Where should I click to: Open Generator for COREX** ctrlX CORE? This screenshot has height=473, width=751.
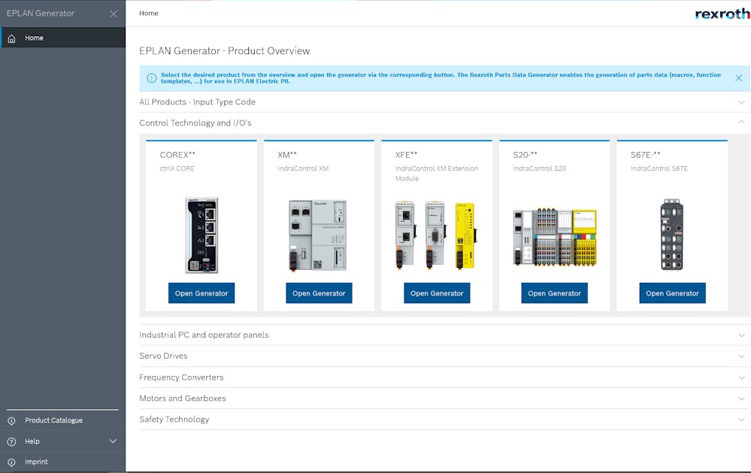click(201, 293)
